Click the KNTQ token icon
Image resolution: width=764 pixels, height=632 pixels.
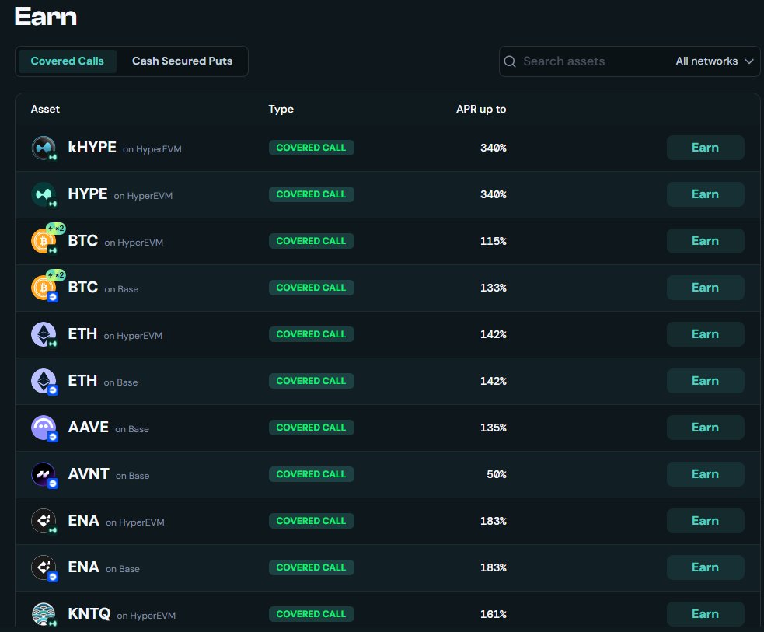click(x=44, y=614)
